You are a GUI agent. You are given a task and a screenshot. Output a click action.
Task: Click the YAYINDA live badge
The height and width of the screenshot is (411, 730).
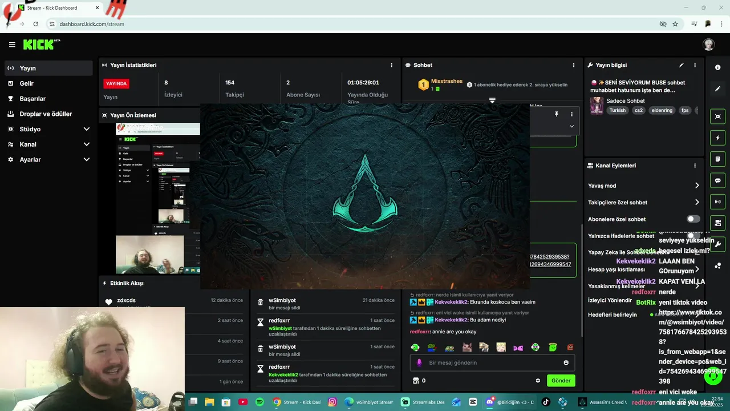tap(116, 83)
